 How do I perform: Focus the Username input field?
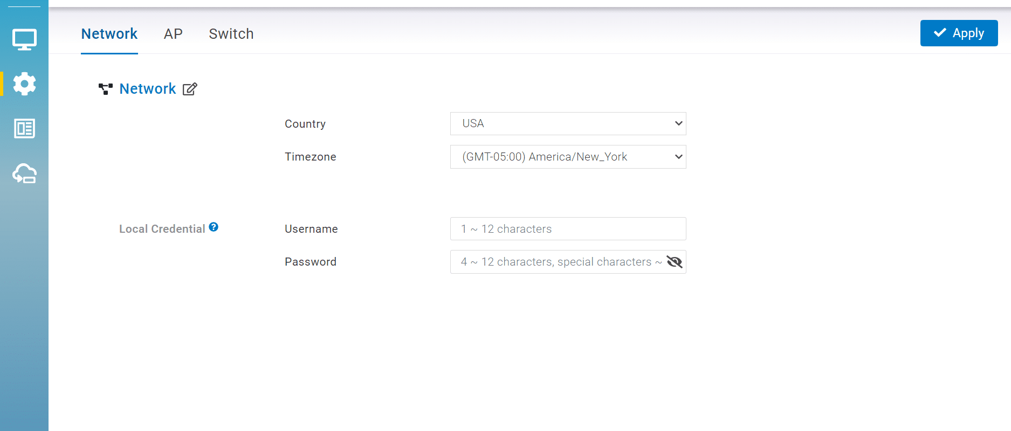tap(568, 229)
